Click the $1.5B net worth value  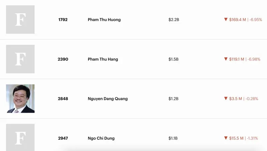(x=173, y=59)
